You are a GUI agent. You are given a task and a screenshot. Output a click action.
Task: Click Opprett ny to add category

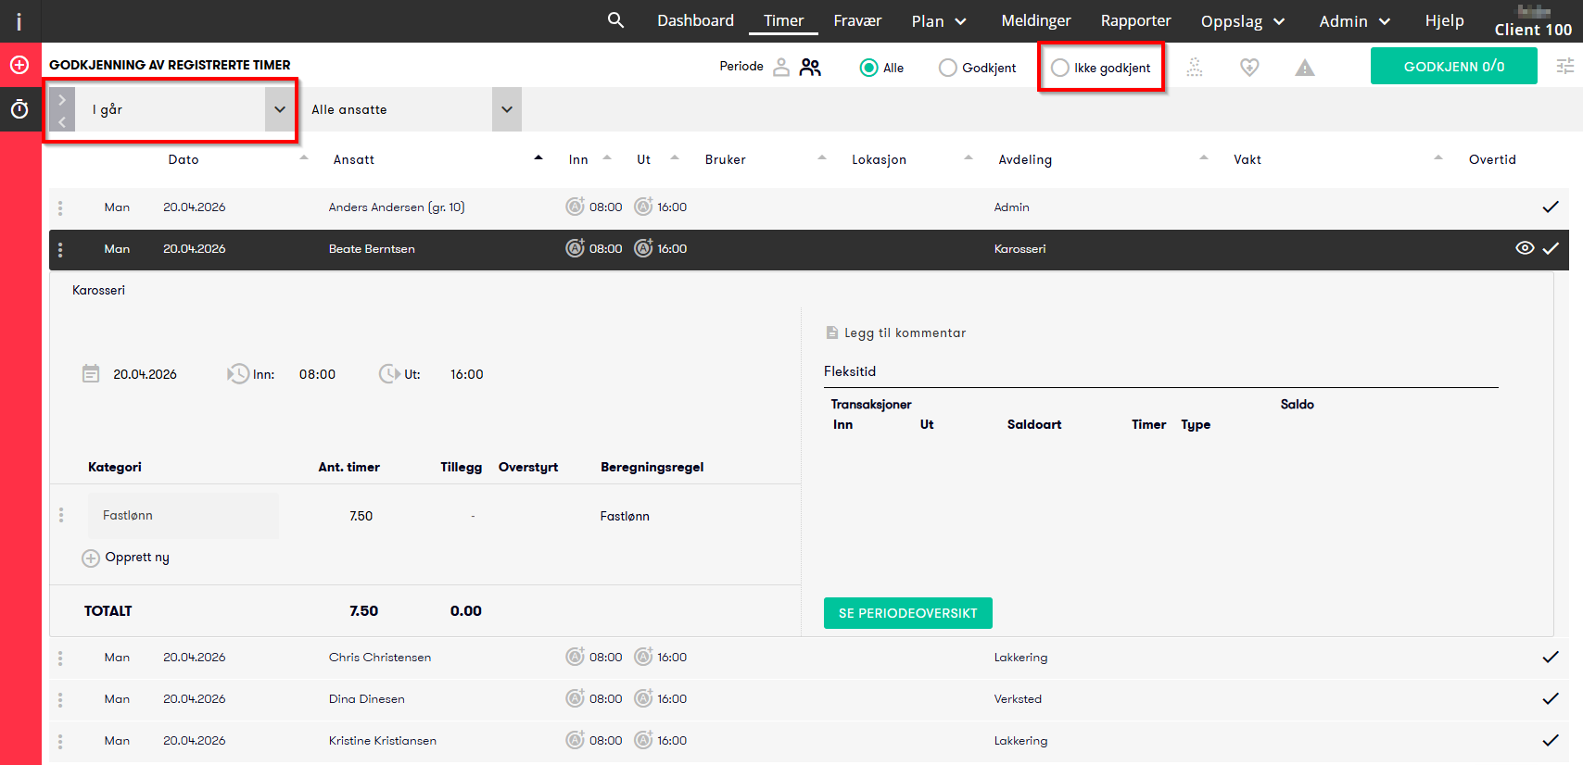pos(127,558)
